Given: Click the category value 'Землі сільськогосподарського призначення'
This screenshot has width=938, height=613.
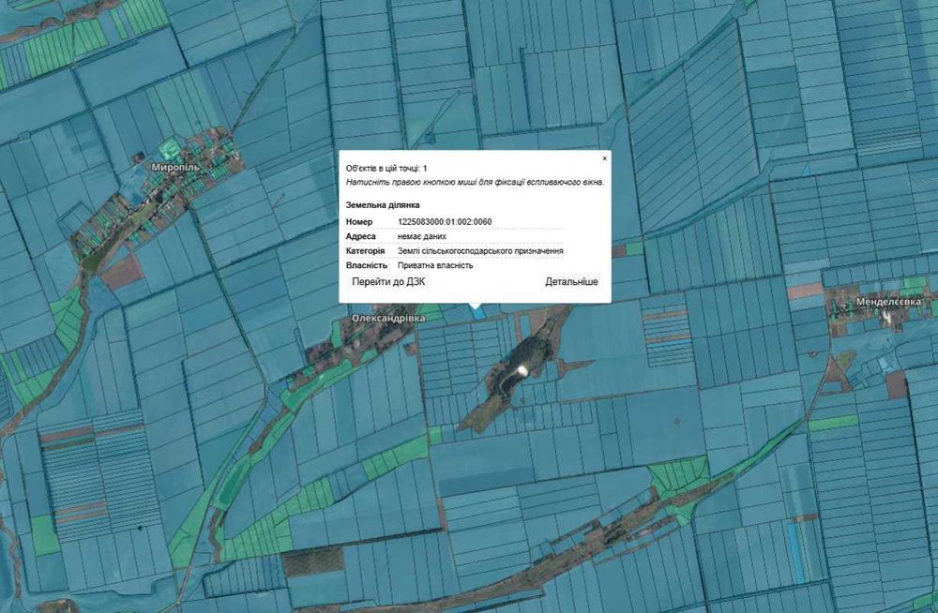Looking at the screenshot, I should pos(479,251).
